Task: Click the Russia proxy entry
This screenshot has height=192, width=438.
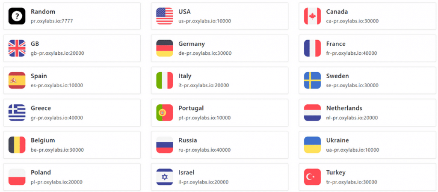Action: [x=219, y=145]
